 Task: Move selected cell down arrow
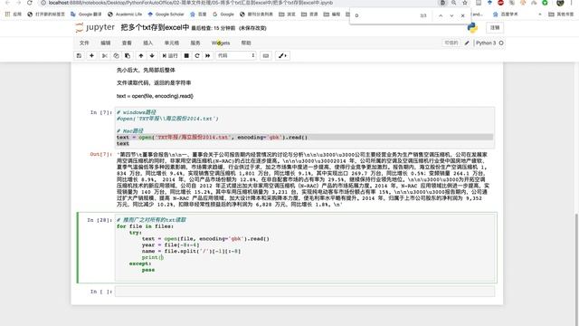click(x=152, y=55)
